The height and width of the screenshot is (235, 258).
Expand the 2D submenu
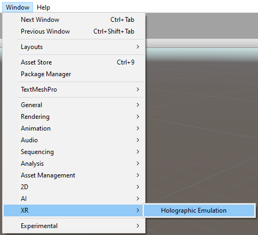[x=74, y=187]
